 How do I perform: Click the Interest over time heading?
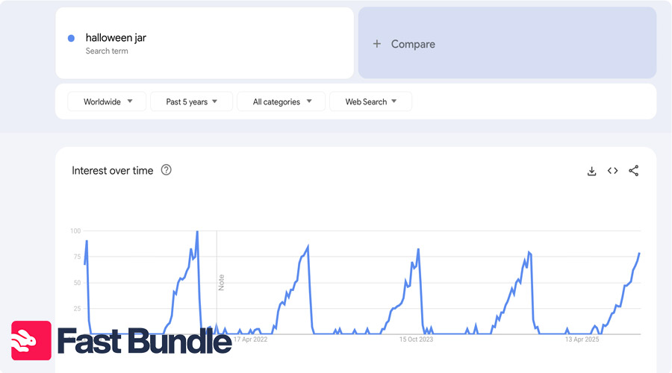click(x=113, y=170)
